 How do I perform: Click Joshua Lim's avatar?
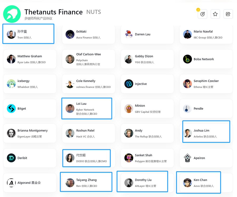click(x=187, y=133)
